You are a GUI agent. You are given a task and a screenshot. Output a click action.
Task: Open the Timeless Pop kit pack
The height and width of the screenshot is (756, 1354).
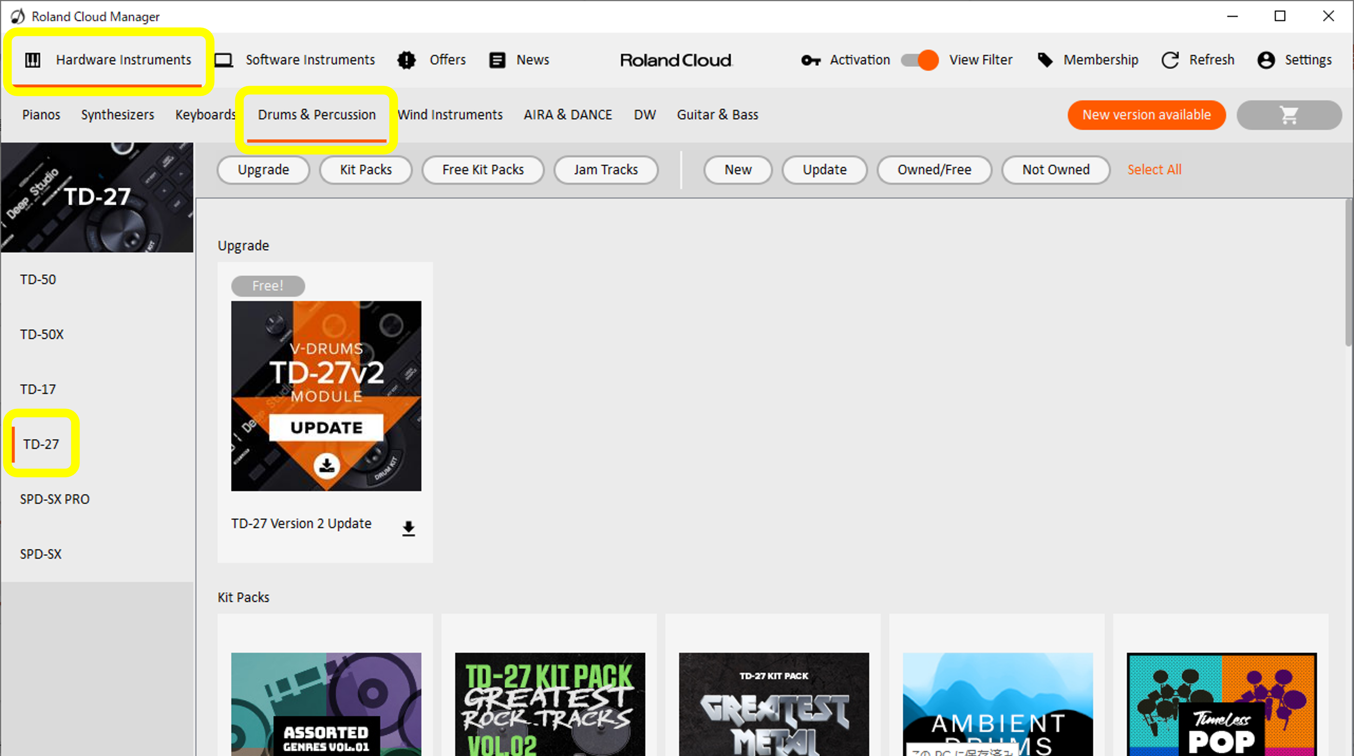tap(1222, 704)
